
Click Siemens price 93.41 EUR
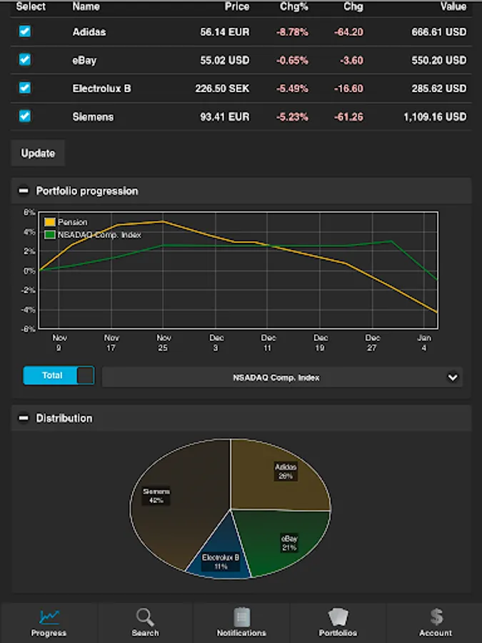(225, 117)
